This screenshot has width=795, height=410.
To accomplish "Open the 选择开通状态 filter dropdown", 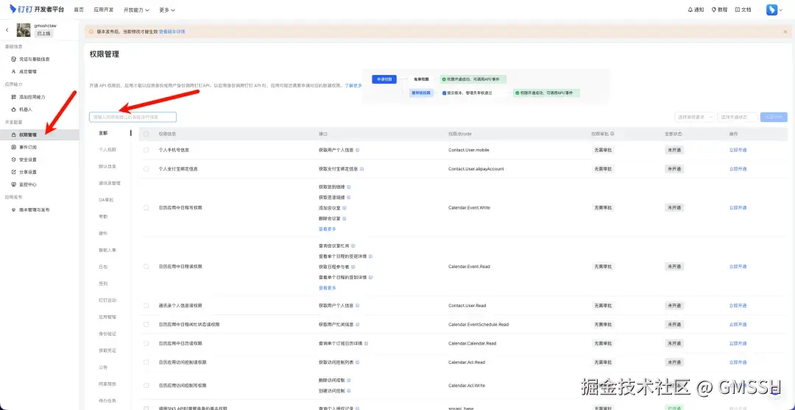I will [738, 117].
